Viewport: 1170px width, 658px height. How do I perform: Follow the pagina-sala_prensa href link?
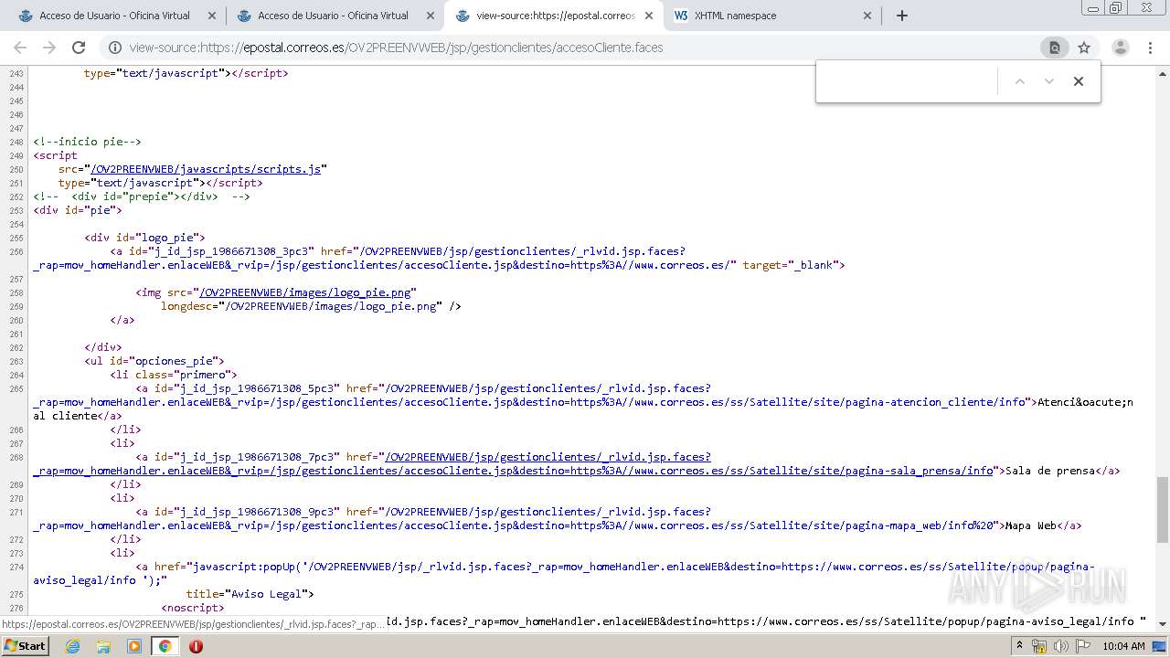(513, 463)
